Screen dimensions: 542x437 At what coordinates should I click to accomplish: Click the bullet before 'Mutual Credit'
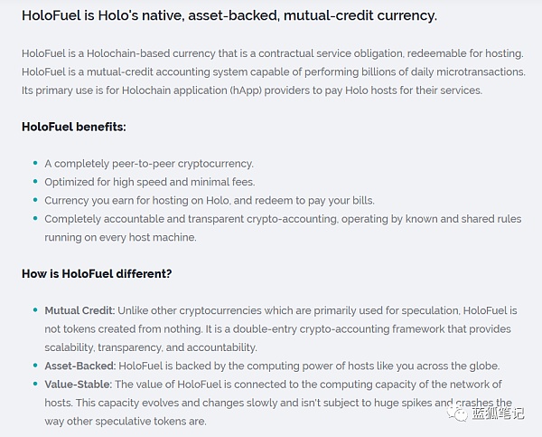coord(35,309)
